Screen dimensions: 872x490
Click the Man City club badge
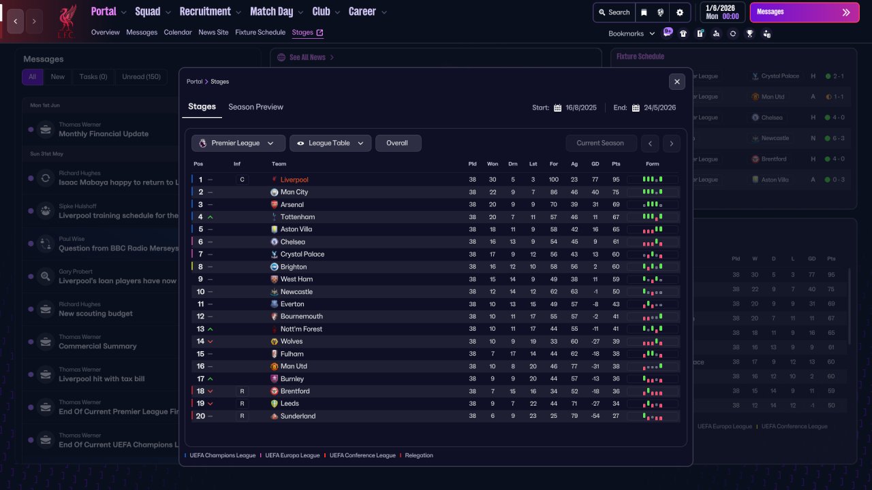coord(274,193)
